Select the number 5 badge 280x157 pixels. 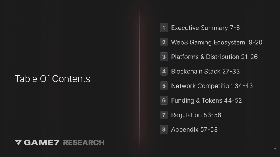[x=164, y=86]
